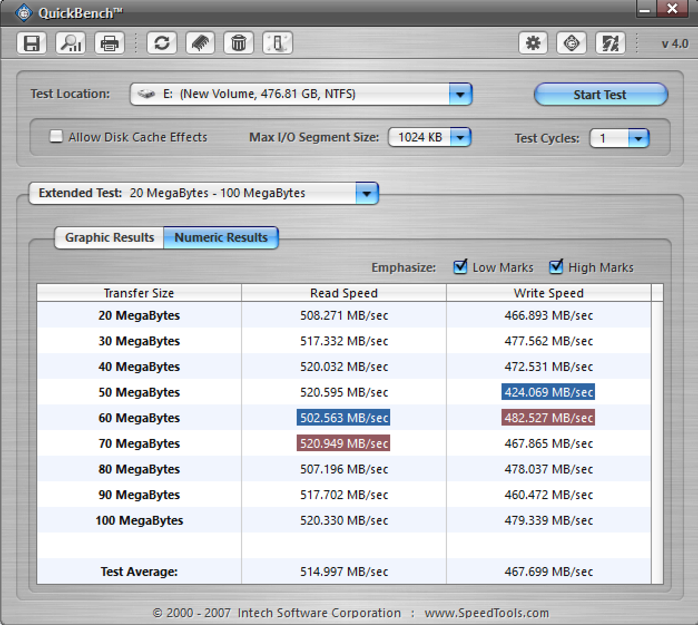Click the memory chip toolbar icon
698x625 pixels.
[x=200, y=43]
